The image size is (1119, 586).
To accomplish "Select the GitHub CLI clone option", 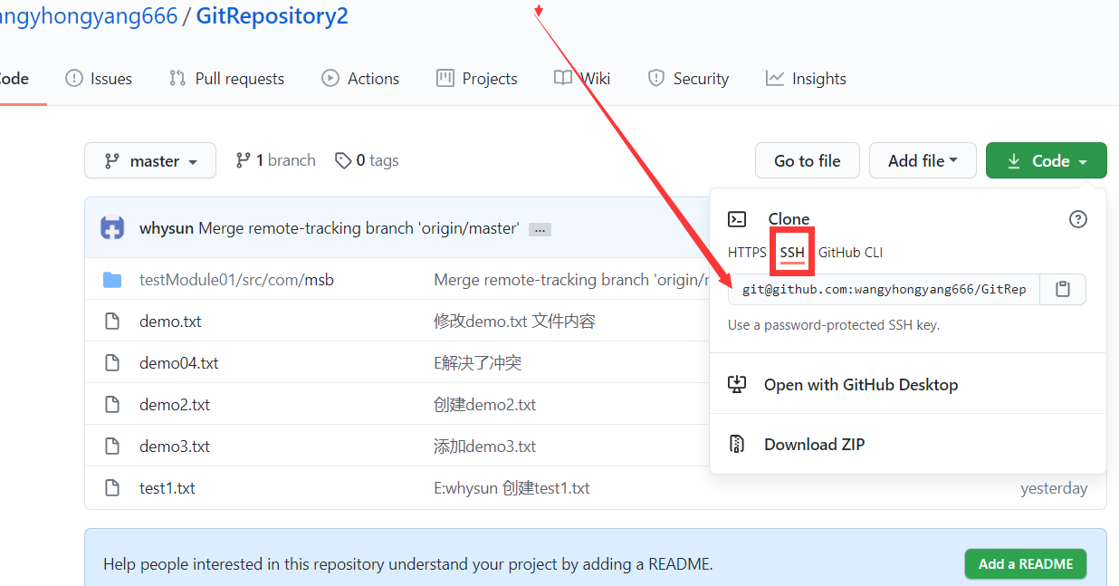I will (x=850, y=253).
